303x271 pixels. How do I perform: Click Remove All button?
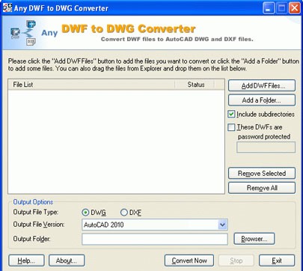point(262,188)
